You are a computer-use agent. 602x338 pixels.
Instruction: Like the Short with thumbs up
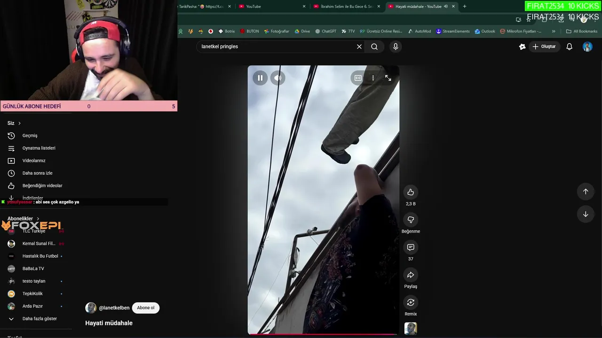tap(411, 192)
